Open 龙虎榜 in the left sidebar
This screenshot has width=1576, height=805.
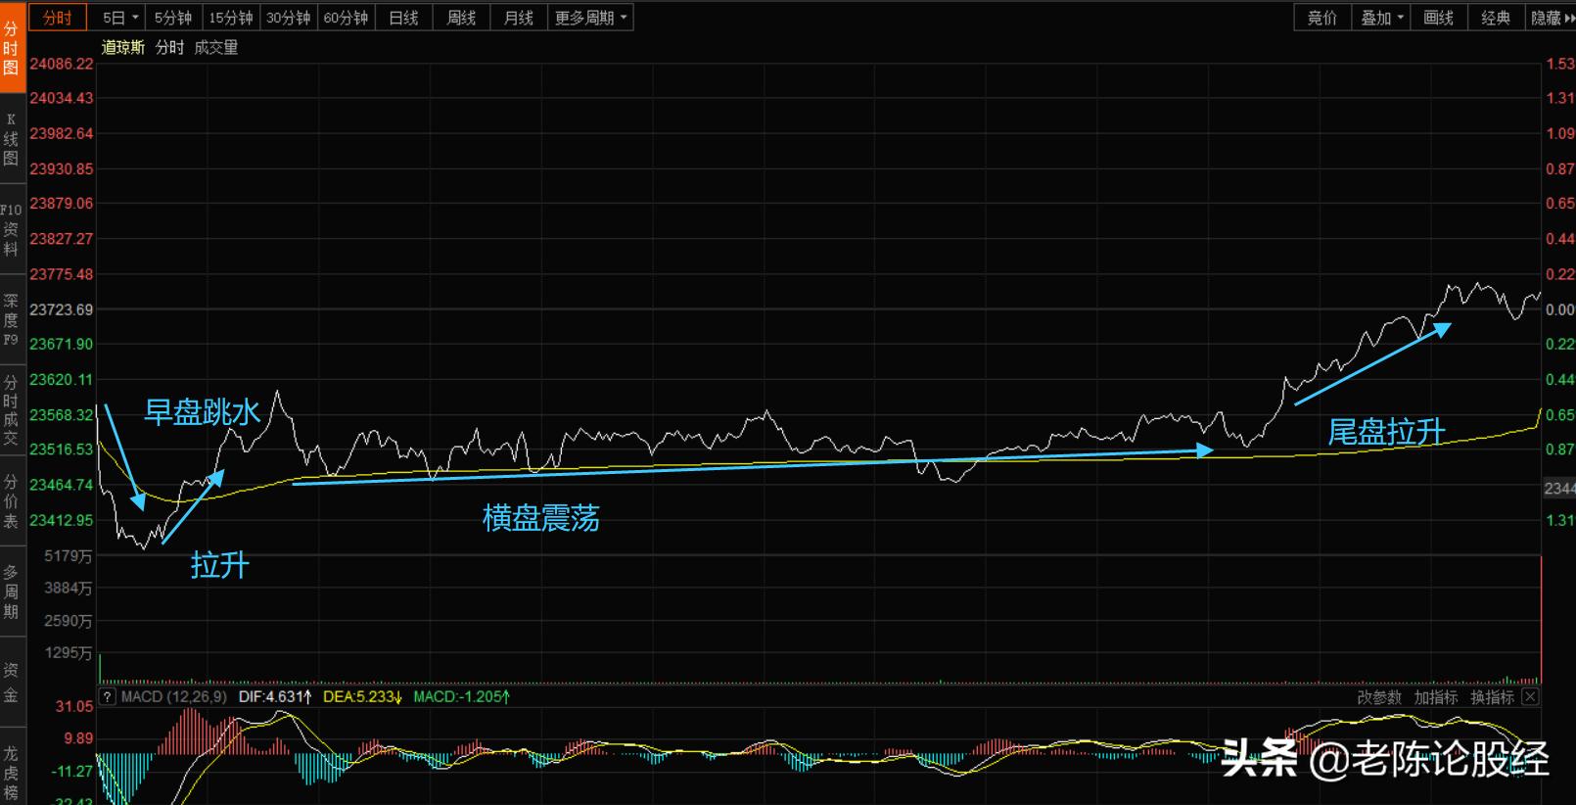pos(12,772)
